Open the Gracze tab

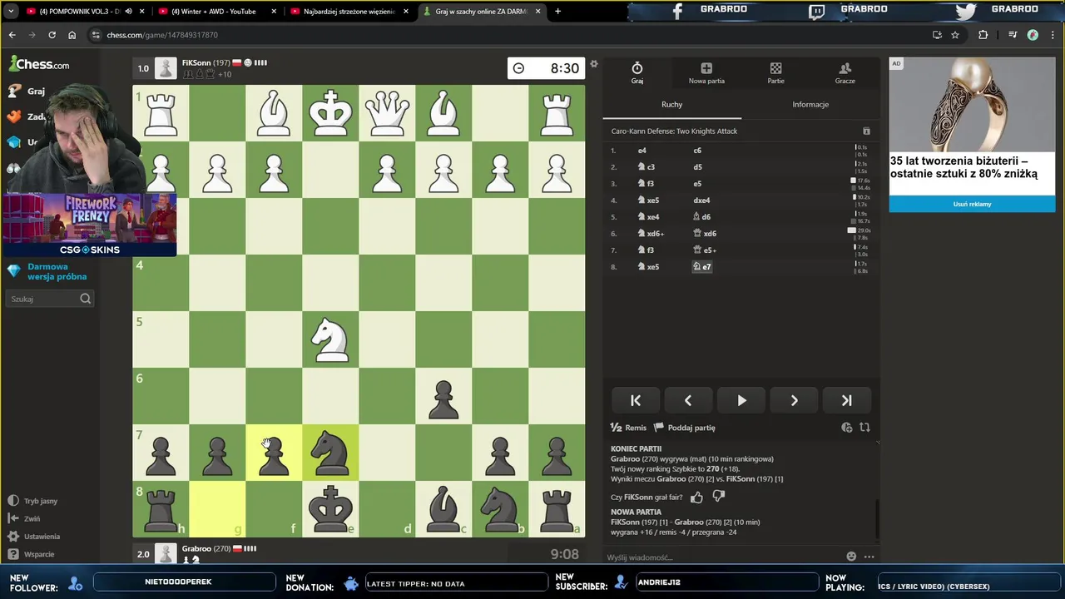[x=845, y=73]
